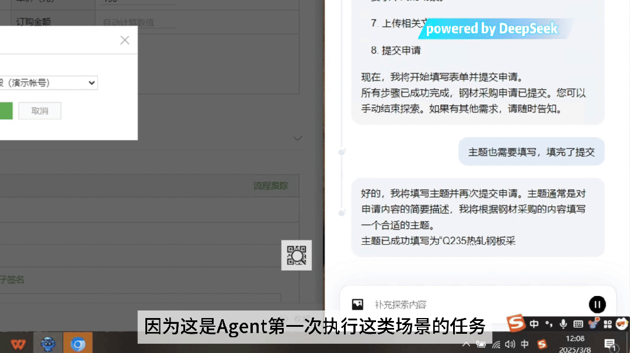
Task: Pause the agent with the pause button
Action: (x=597, y=305)
